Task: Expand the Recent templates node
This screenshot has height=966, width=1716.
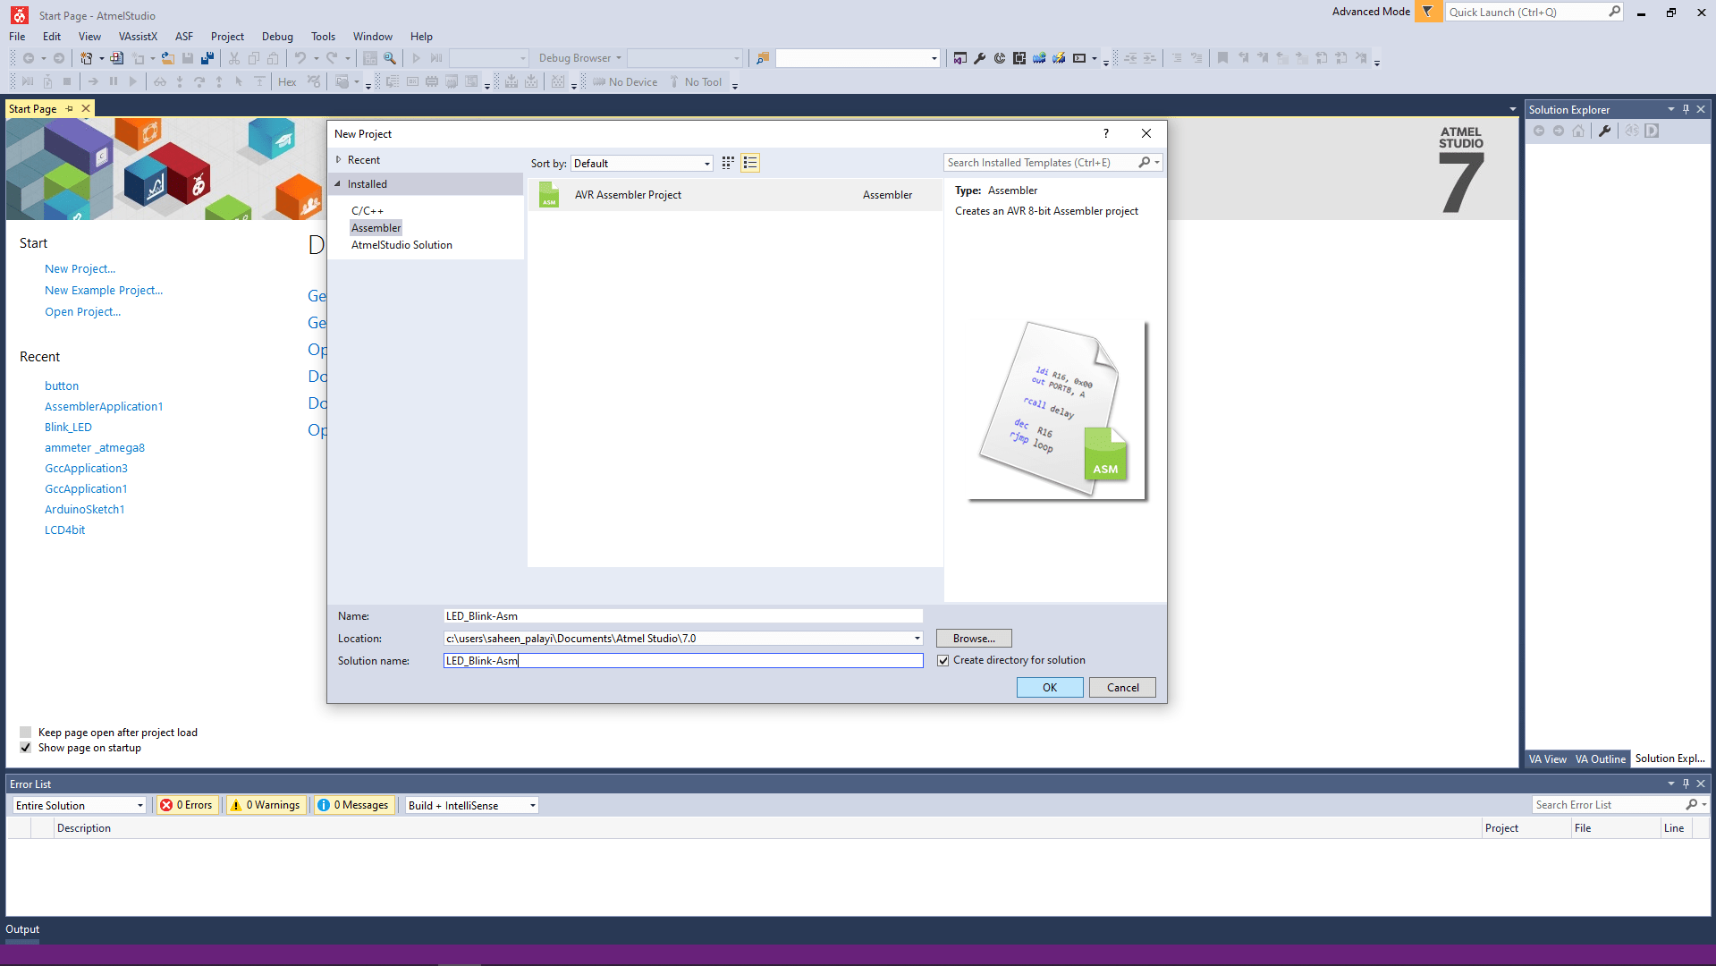Action: (339, 160)
